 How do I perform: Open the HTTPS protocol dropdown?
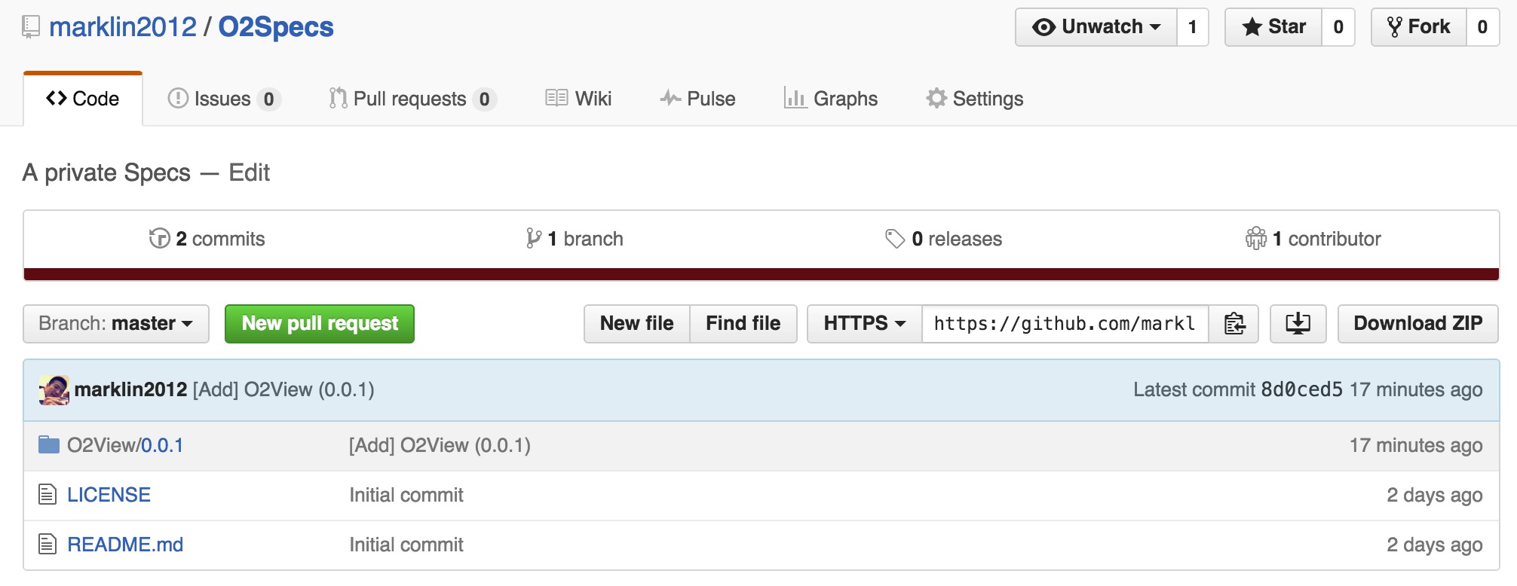(865, 324)
